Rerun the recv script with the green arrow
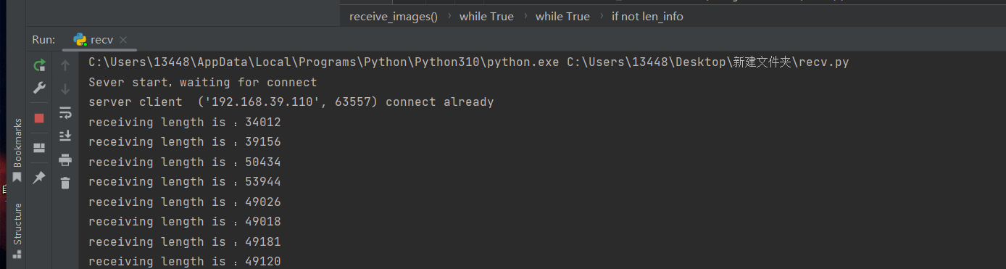This screenshot has width=1006, height=269. [x=39, y=66]
